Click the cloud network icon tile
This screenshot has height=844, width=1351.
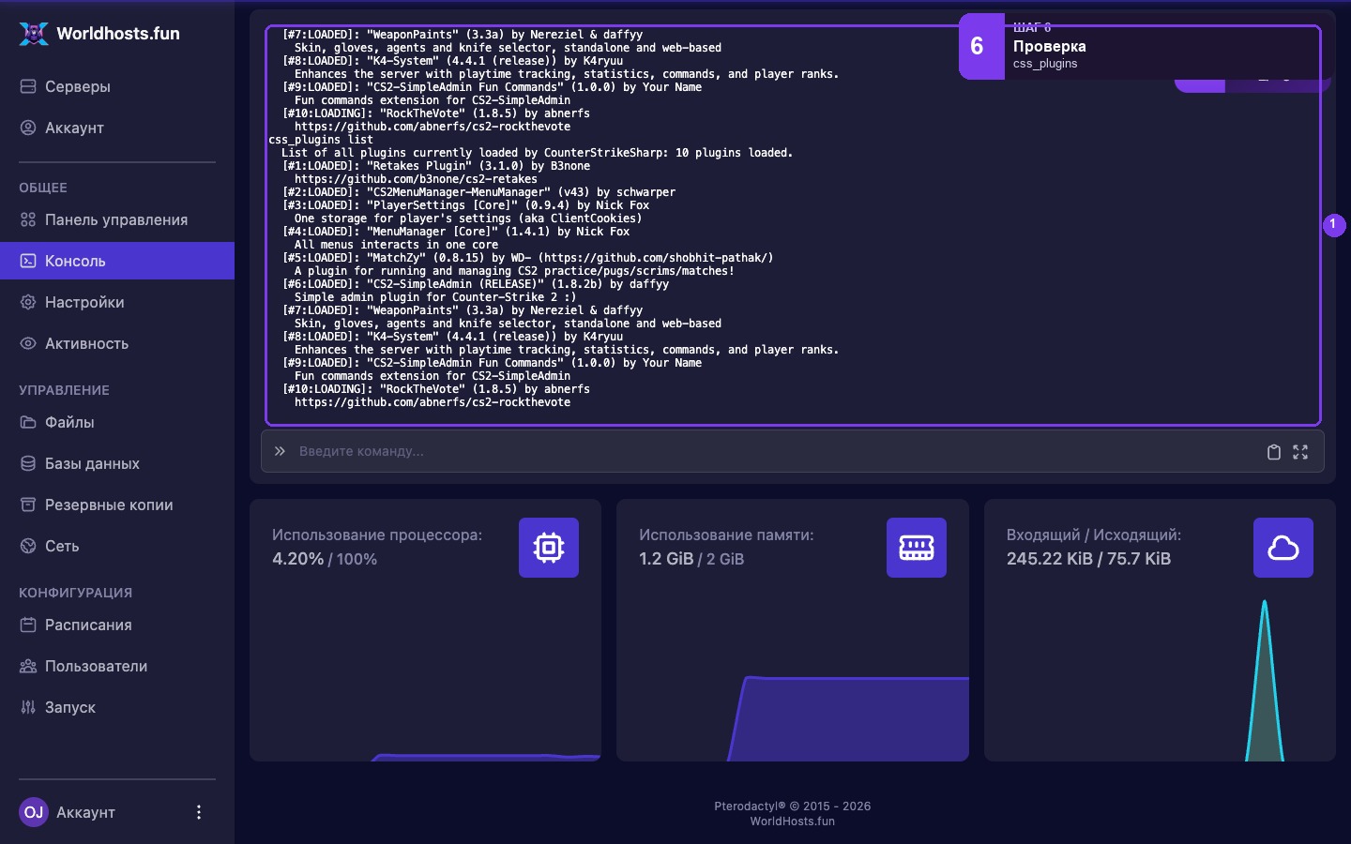[x=1283, y=548]
